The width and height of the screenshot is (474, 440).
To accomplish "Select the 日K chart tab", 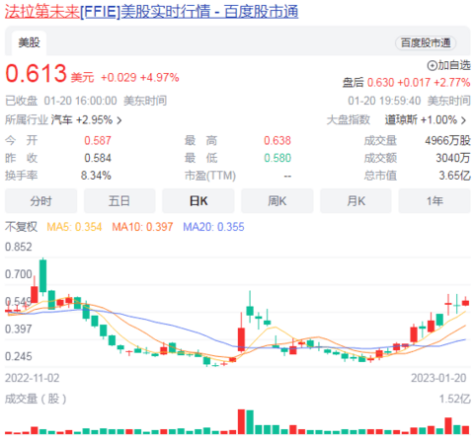I will 198,201.
